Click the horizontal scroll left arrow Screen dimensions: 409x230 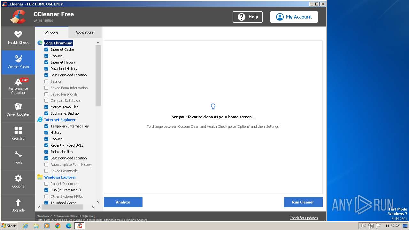point(39,207)
